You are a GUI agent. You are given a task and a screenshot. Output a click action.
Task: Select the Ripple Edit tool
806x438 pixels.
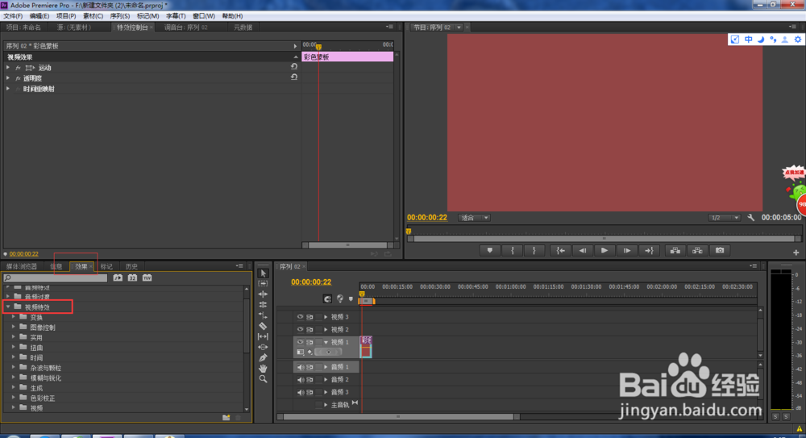coord(264,294)
